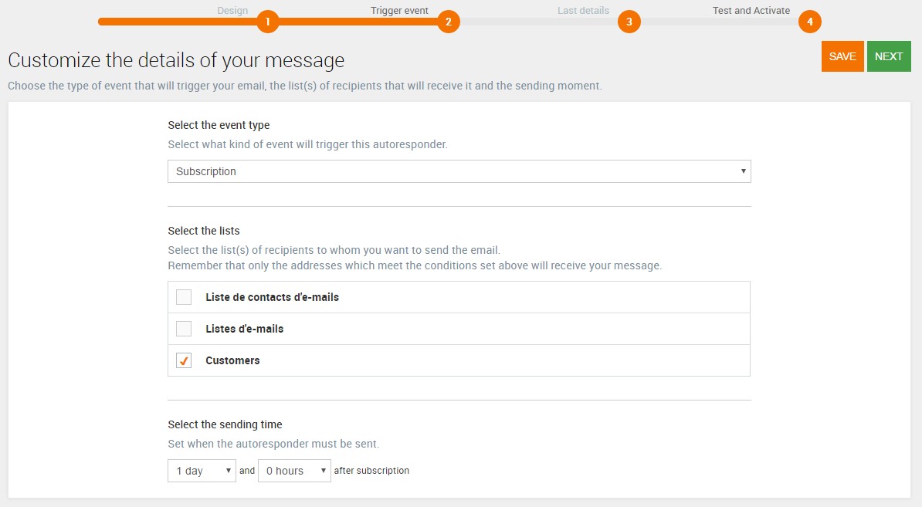Check the Liste de contacts d'e-mails box

point(184,297)
